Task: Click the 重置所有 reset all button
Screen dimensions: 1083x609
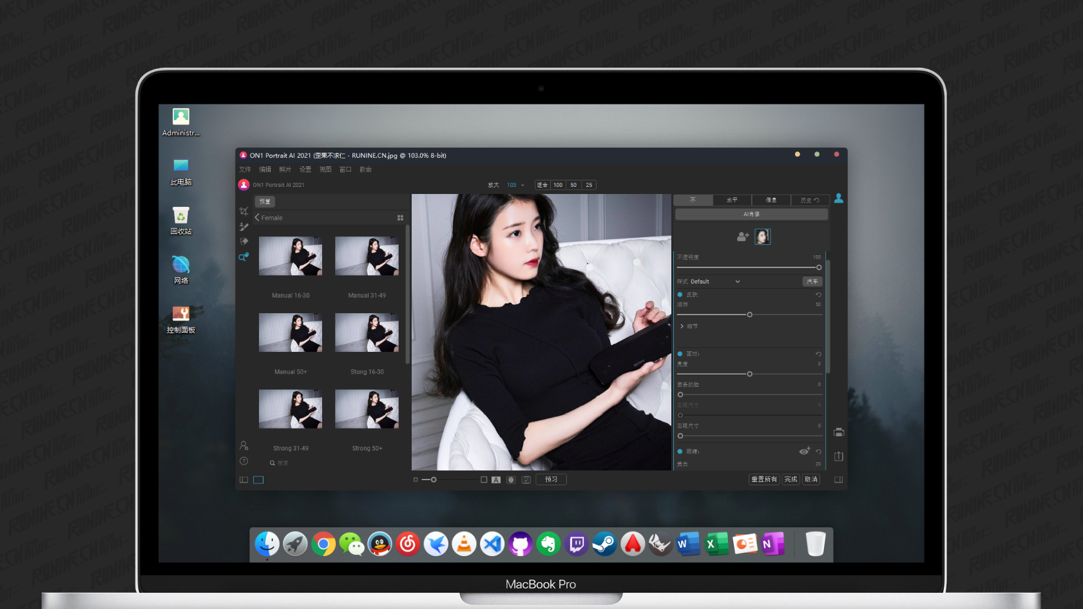Action: coord(764,479)
